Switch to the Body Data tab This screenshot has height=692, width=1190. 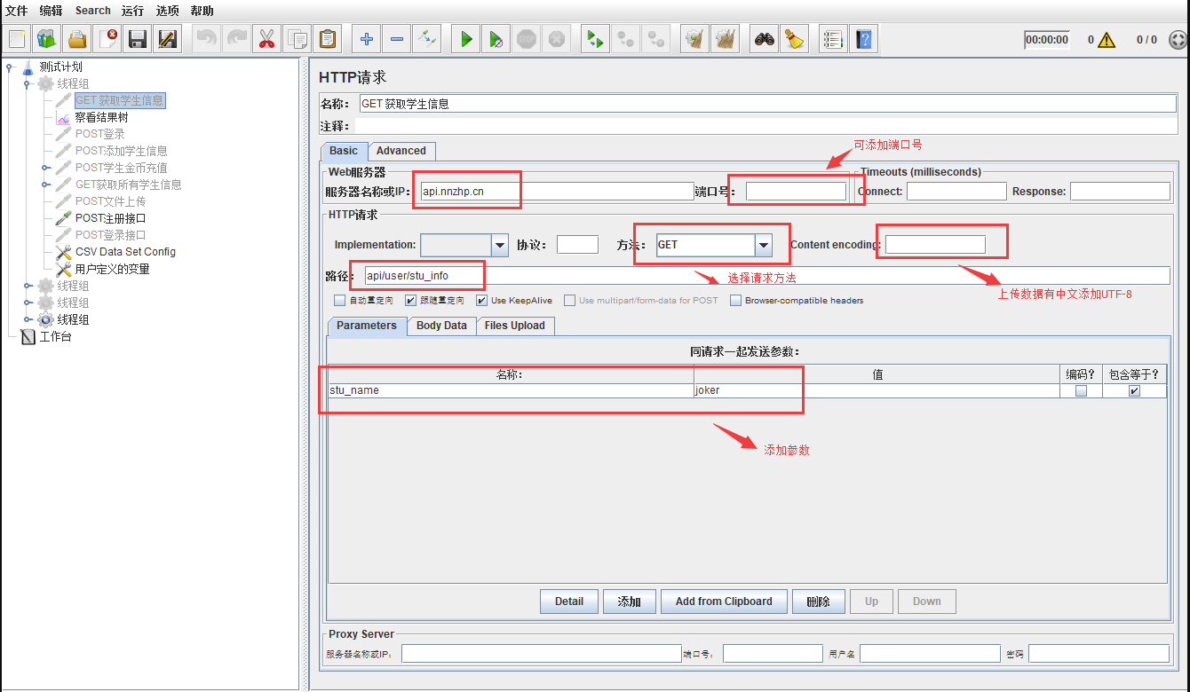pos(441,326)
